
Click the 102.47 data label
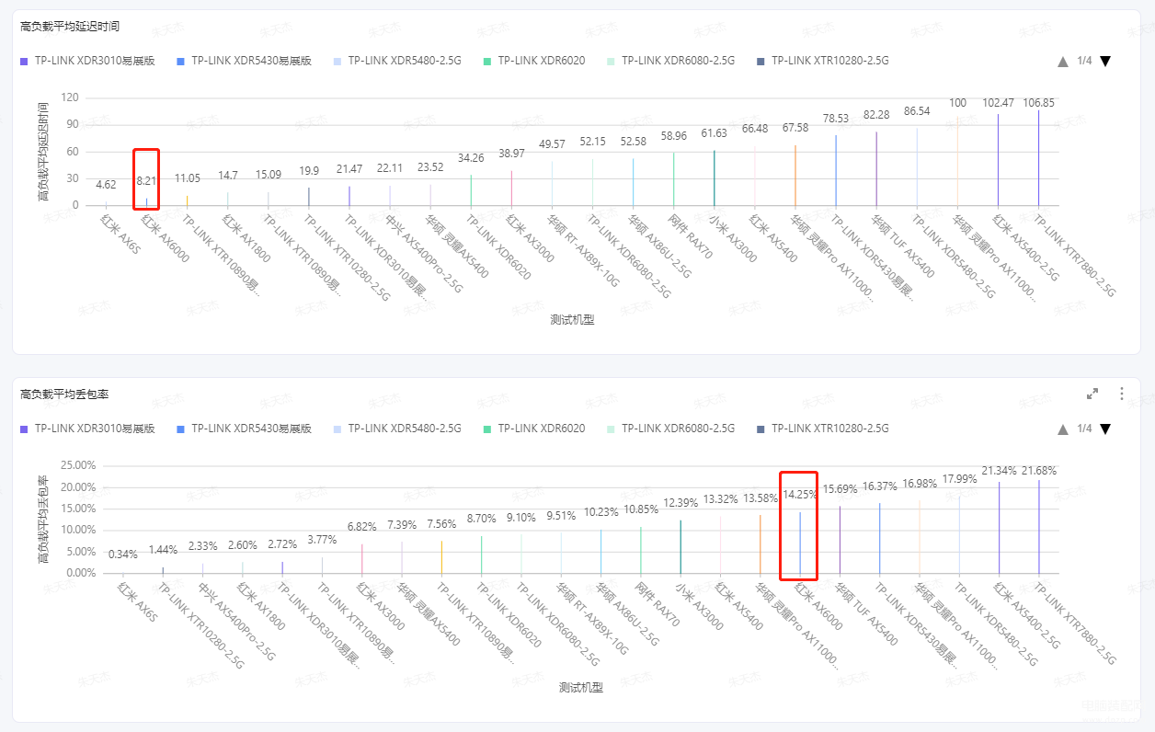(999, 102)
